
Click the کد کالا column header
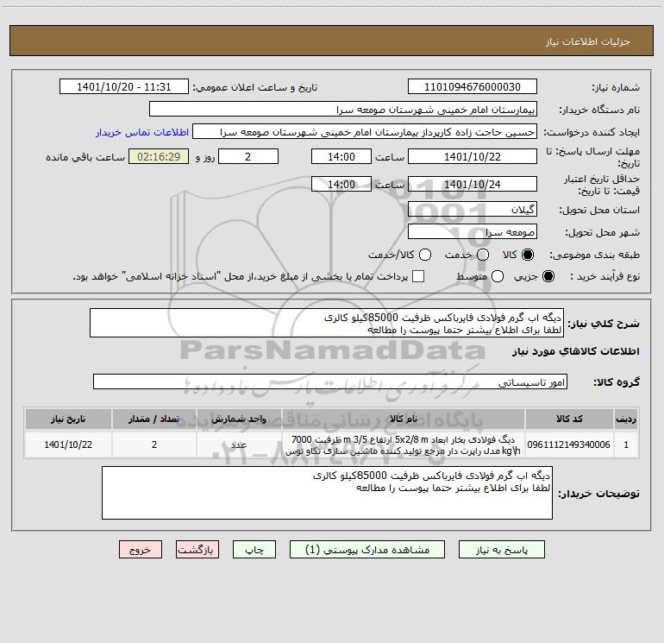pos(569,419)
